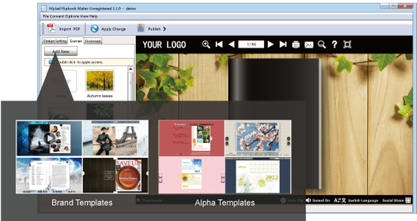
Task: Jump to the last page icon
Action: coord(283,44)
